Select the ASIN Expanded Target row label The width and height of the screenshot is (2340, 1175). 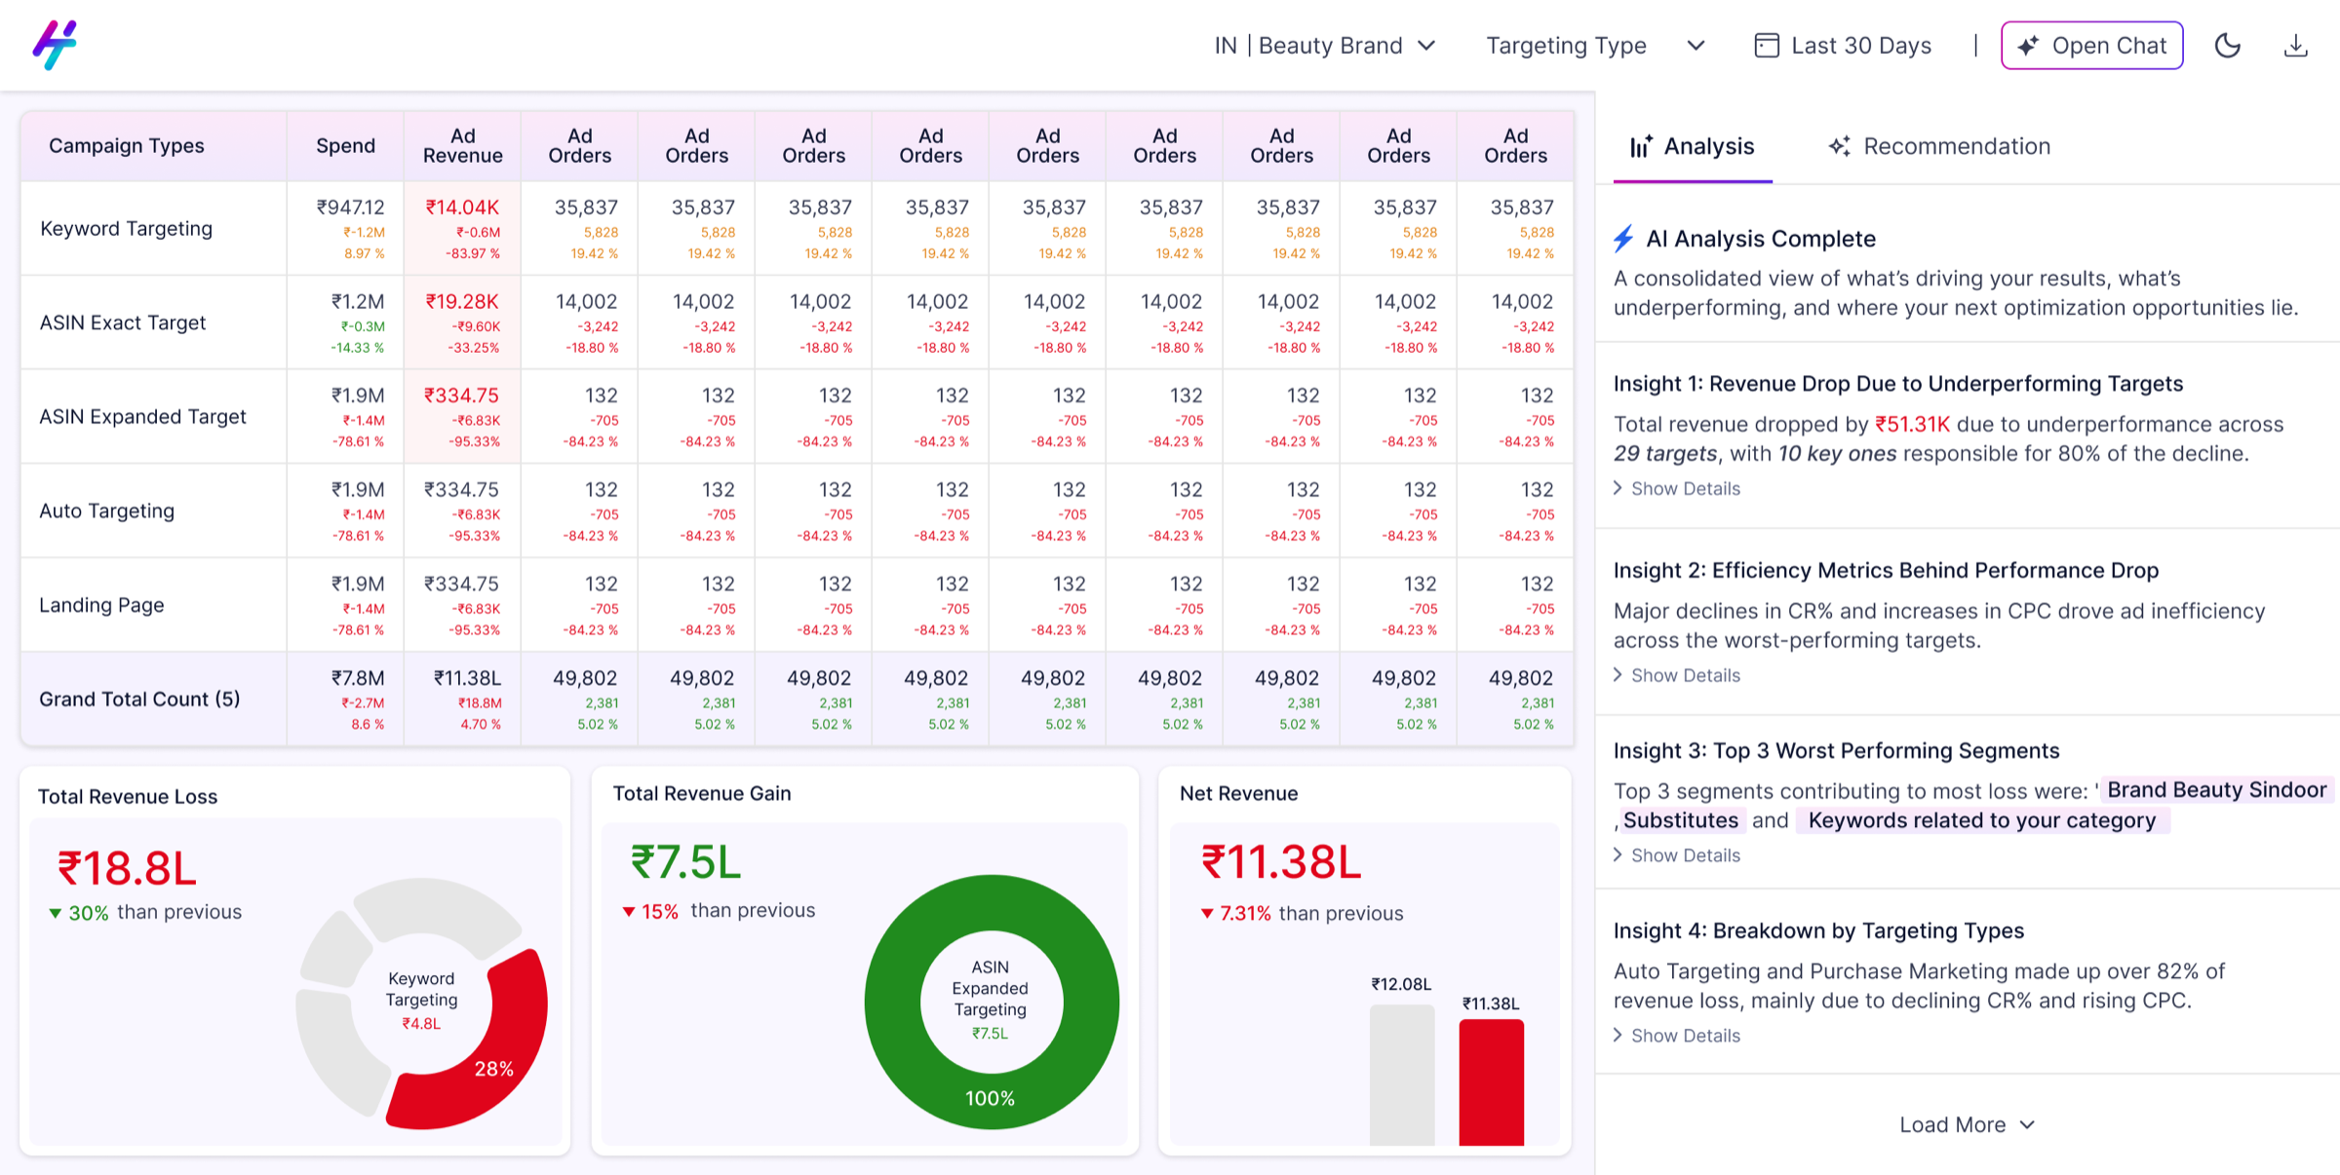[x=142, y=417]
